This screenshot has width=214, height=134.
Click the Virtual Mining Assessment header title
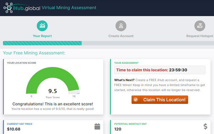tap(69, 8)
